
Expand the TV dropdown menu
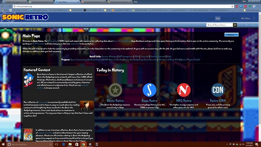click(89, 25)
